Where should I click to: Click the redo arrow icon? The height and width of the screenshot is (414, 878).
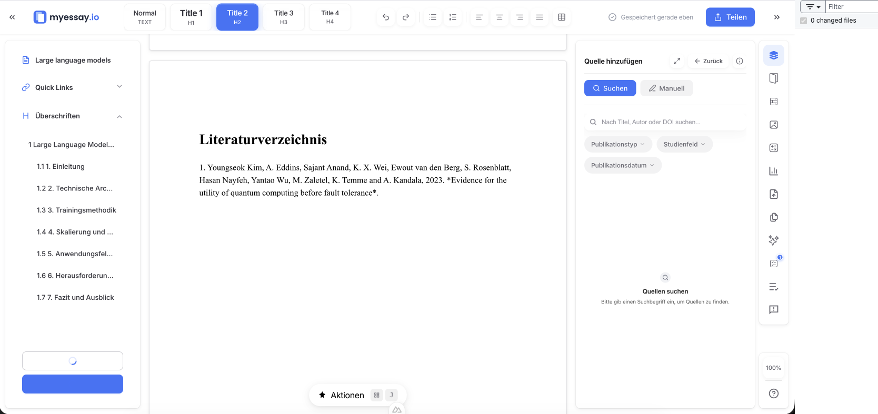pos(406,17)
